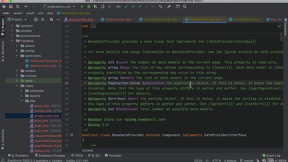Expand the common folder
The width and height of the screenshot is (288, 162).
12,26
